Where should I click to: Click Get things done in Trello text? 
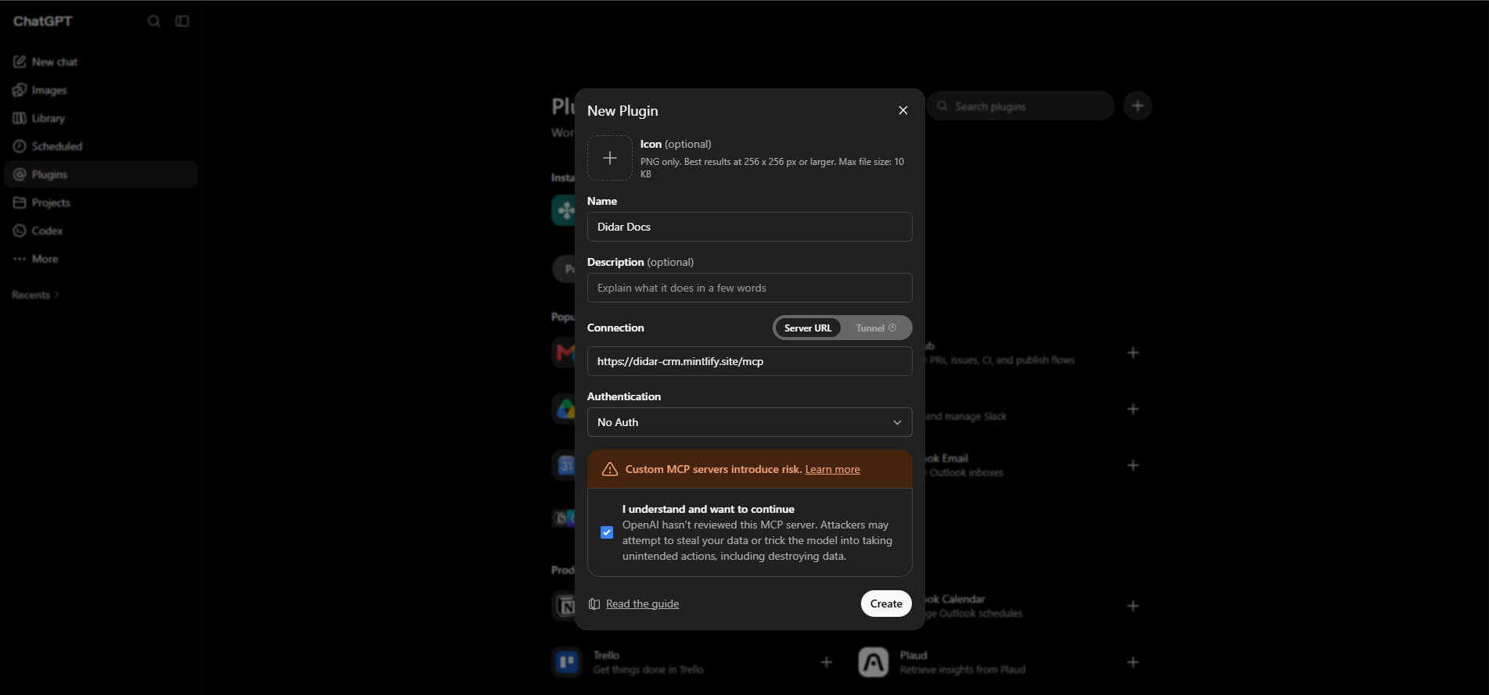point(648,670)
